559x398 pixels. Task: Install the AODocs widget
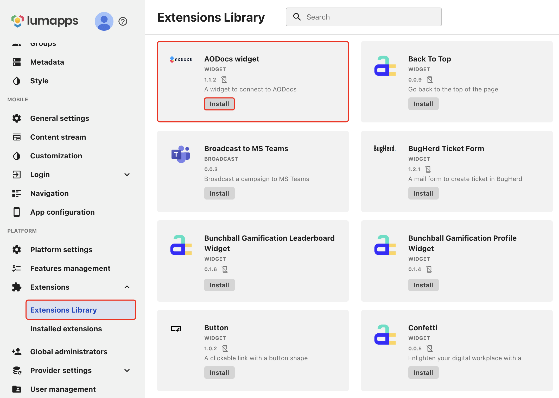219,104
